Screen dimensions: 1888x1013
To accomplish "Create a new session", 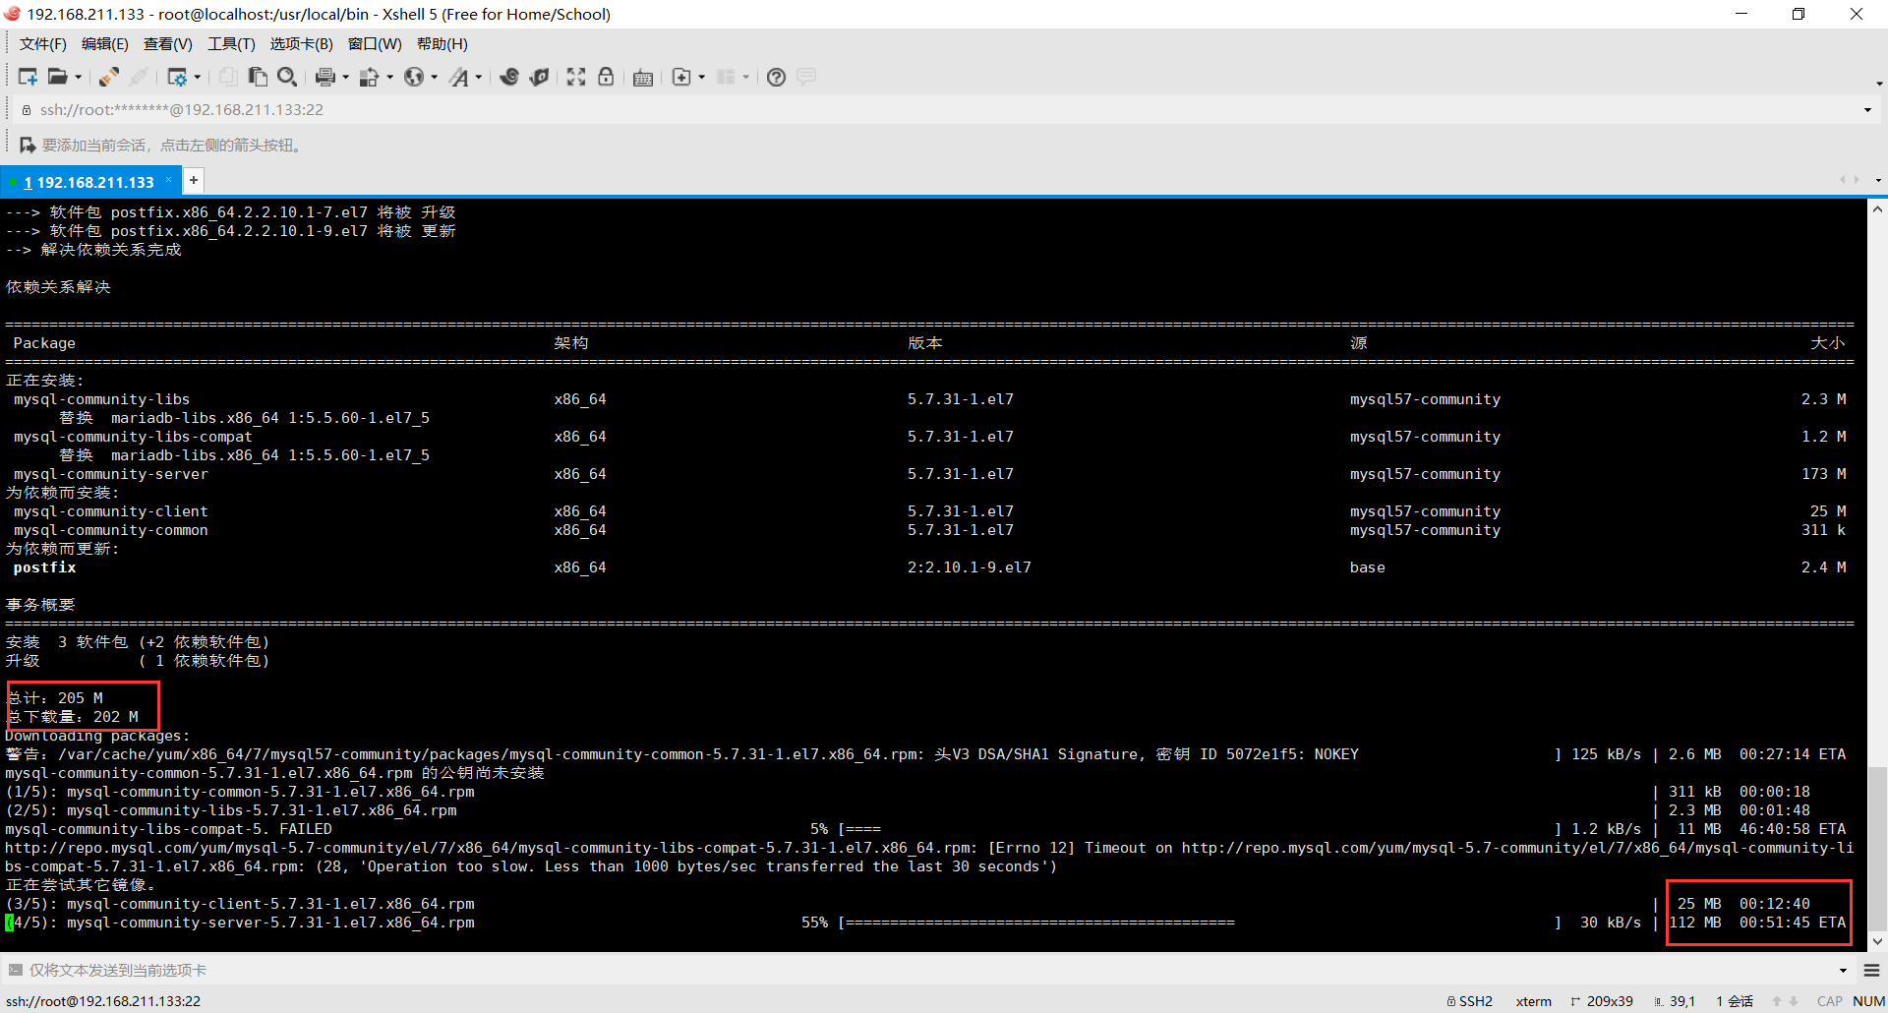I will (27, 77).
